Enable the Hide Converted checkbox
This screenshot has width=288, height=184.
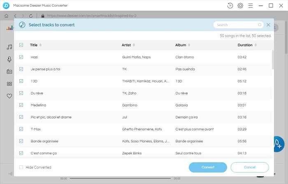pos(21,167)
